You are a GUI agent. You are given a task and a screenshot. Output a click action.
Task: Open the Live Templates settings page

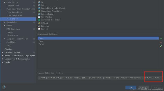14,15
